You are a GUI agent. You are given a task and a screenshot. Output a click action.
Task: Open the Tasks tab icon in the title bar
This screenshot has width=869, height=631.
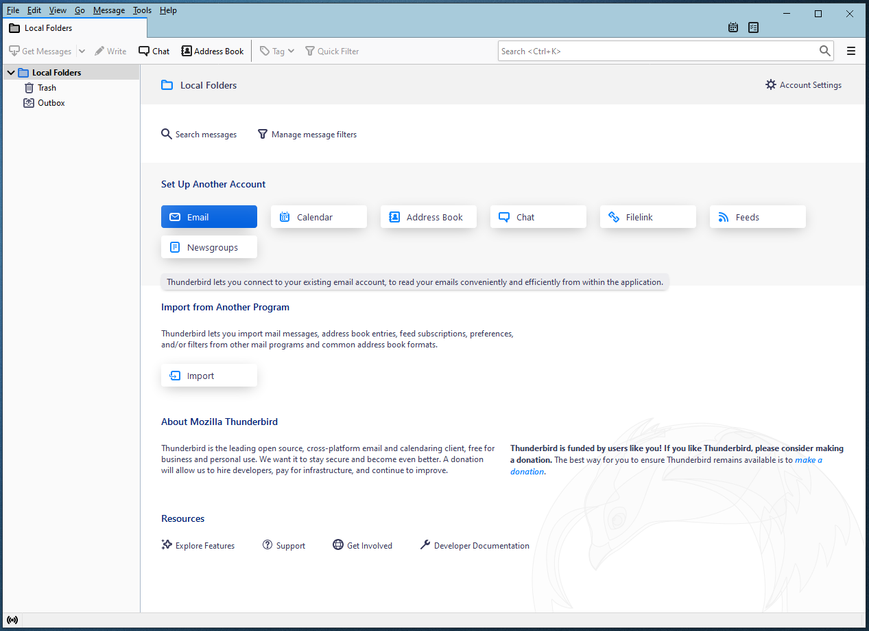(754, 27)
